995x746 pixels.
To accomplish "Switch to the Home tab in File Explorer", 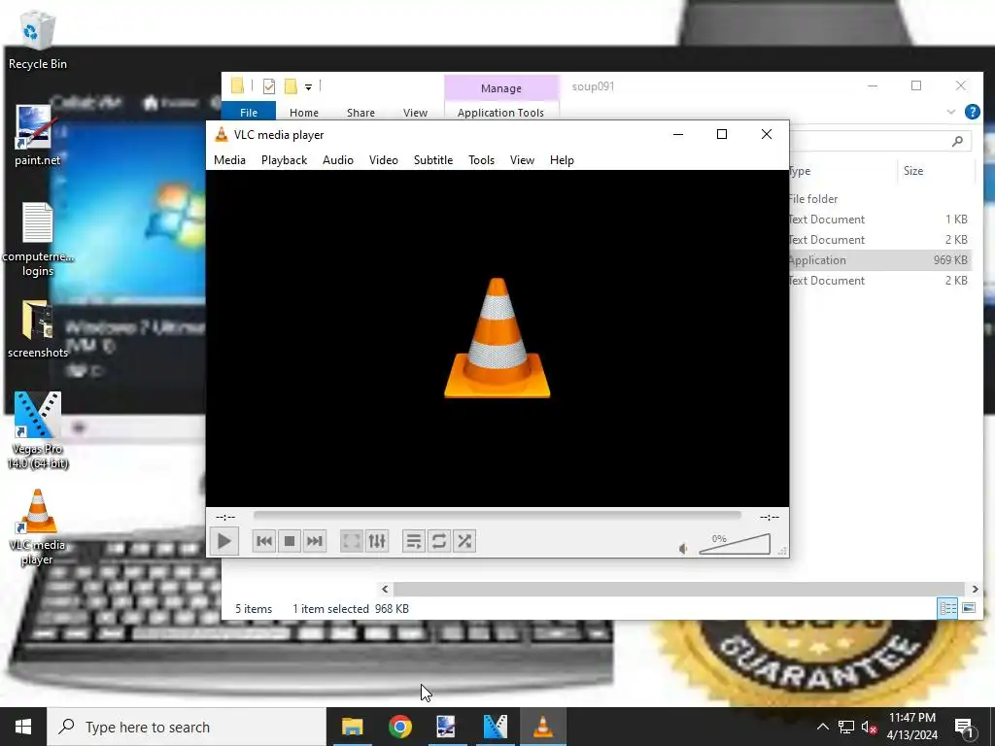I will 304,113.
